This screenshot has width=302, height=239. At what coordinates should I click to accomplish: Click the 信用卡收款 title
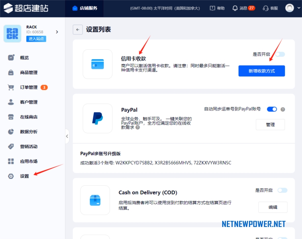pos(134,58)
